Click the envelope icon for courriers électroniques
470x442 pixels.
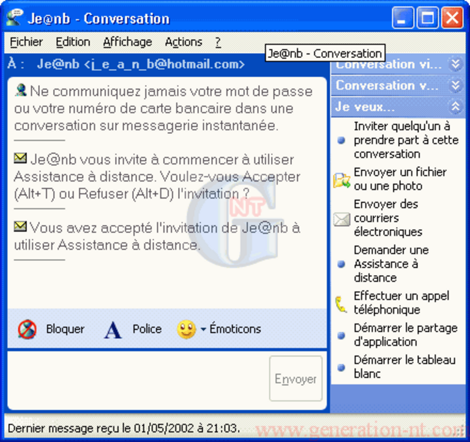341,219
